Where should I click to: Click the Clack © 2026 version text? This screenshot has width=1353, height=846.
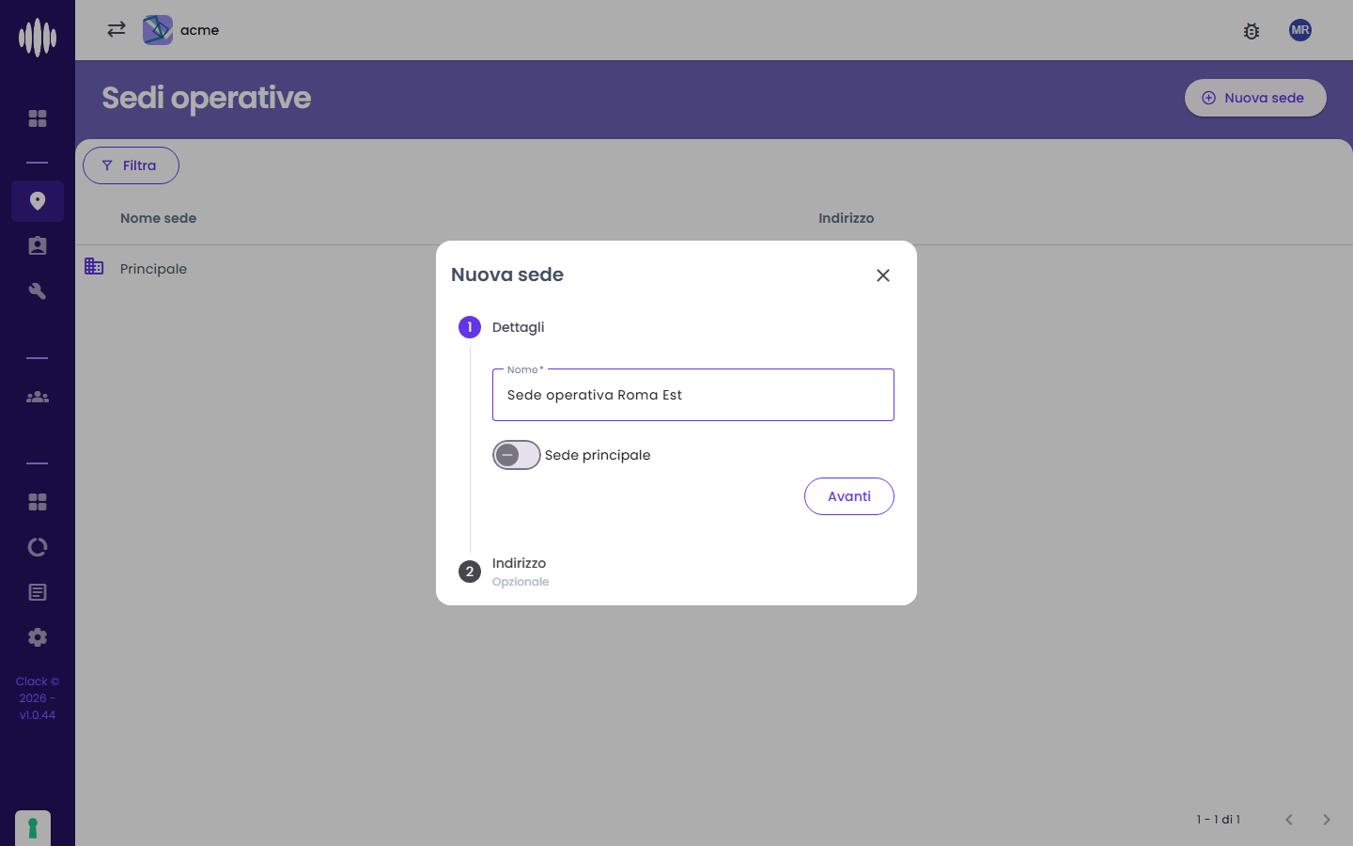(x=38, y=698)
